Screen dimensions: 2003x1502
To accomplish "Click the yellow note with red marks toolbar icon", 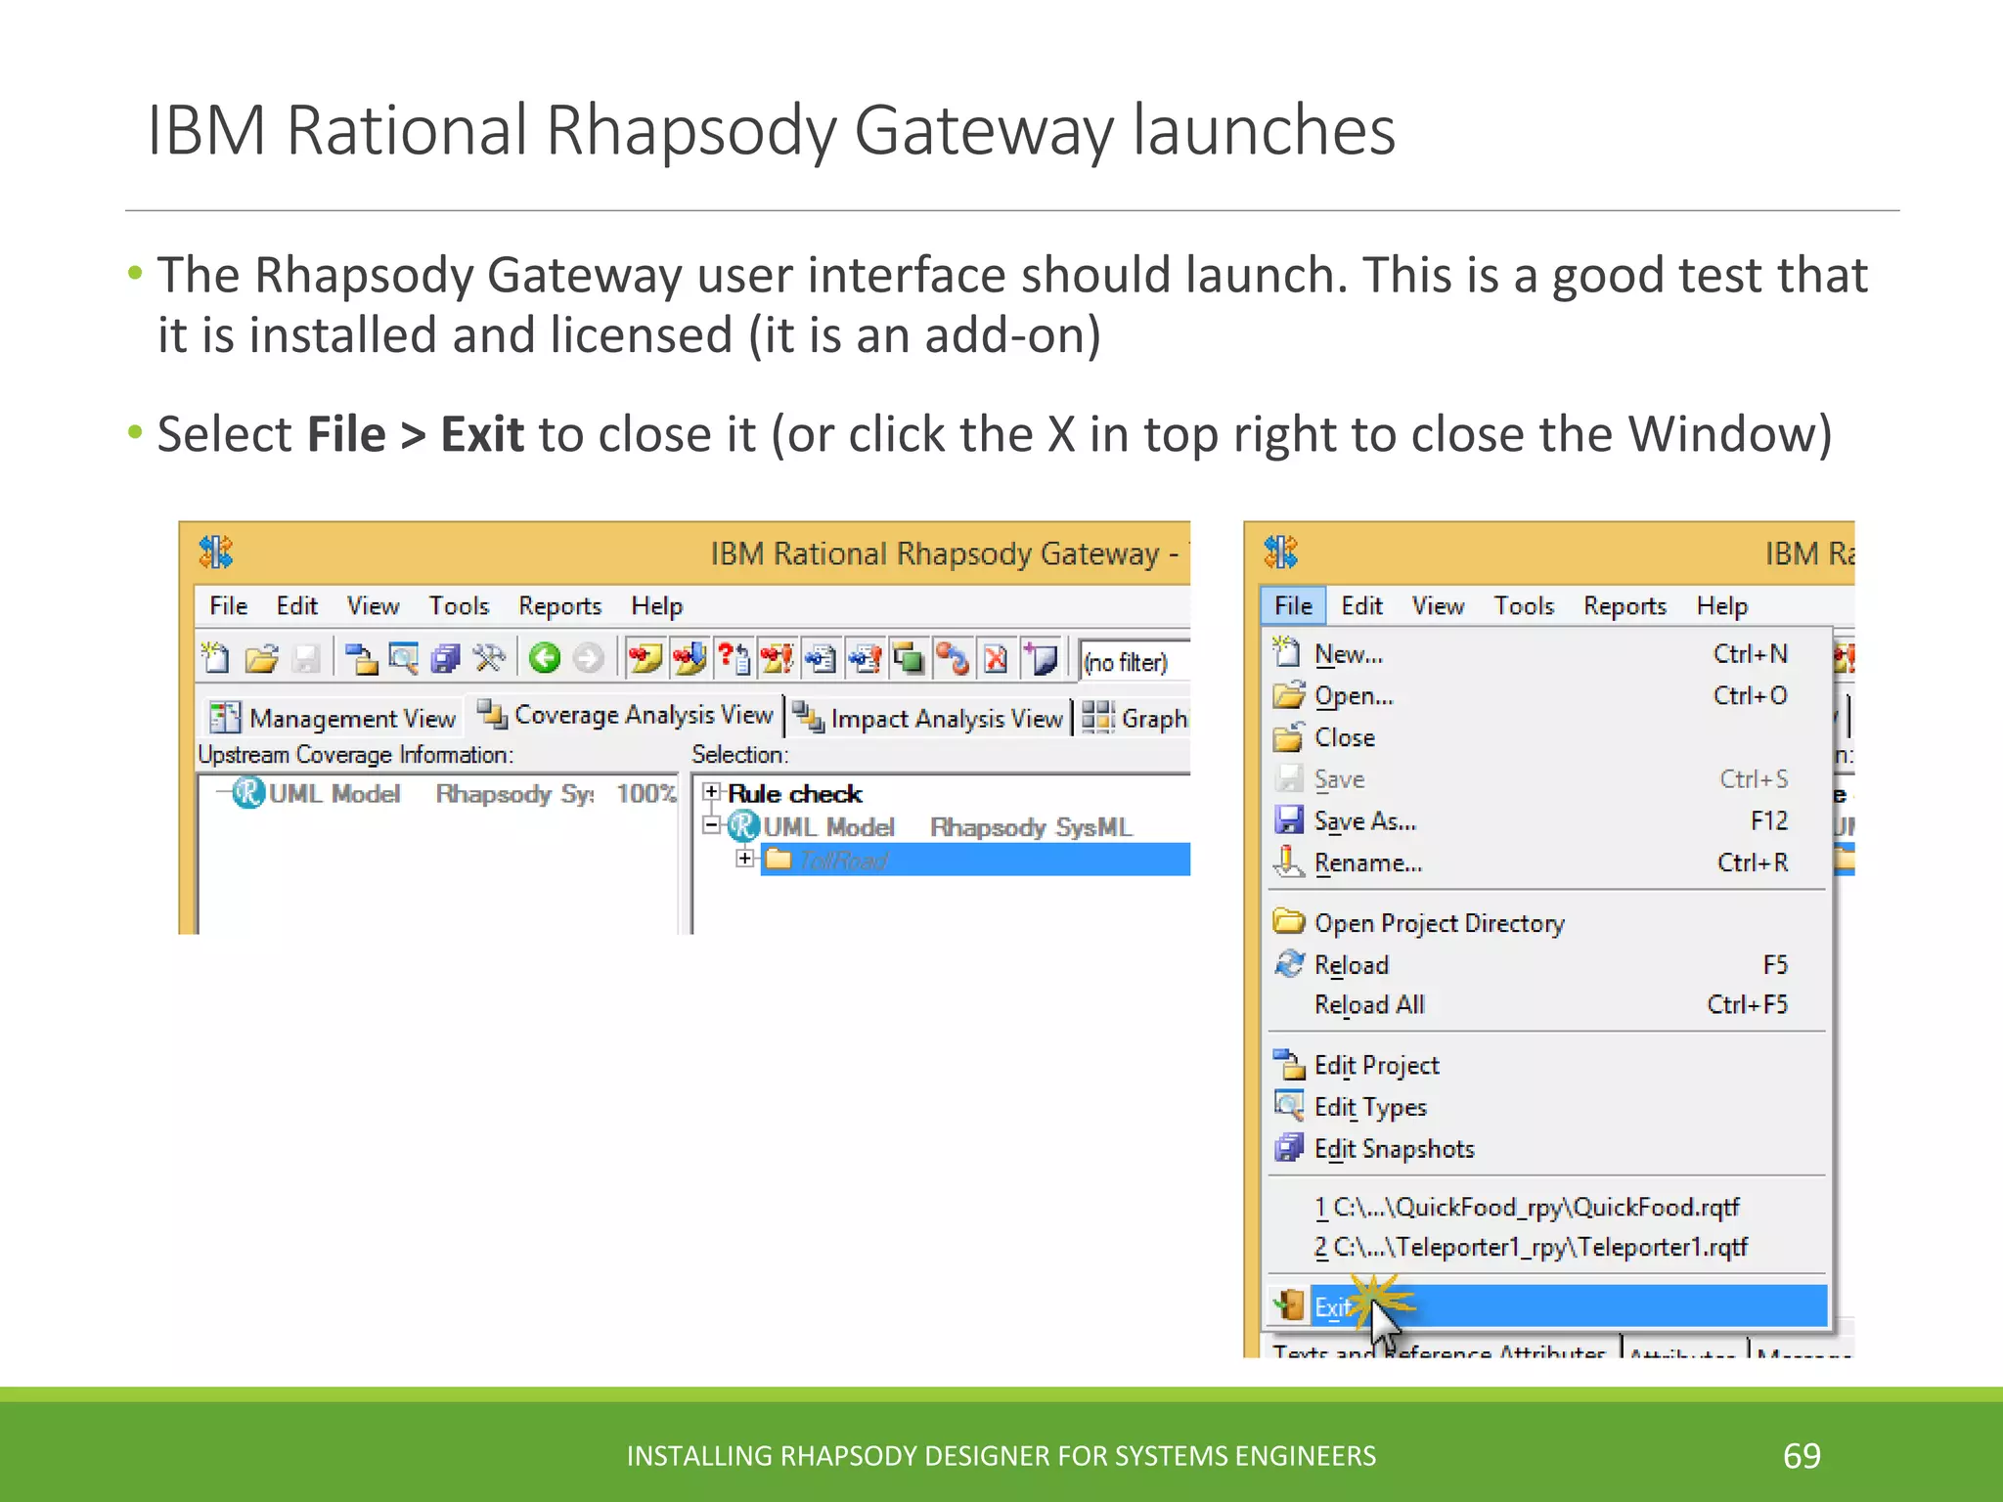I will coord(645,659).
